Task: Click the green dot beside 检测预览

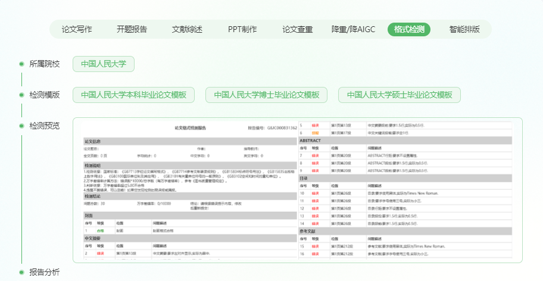Action: pyautogui.click(x=21, y=126)
